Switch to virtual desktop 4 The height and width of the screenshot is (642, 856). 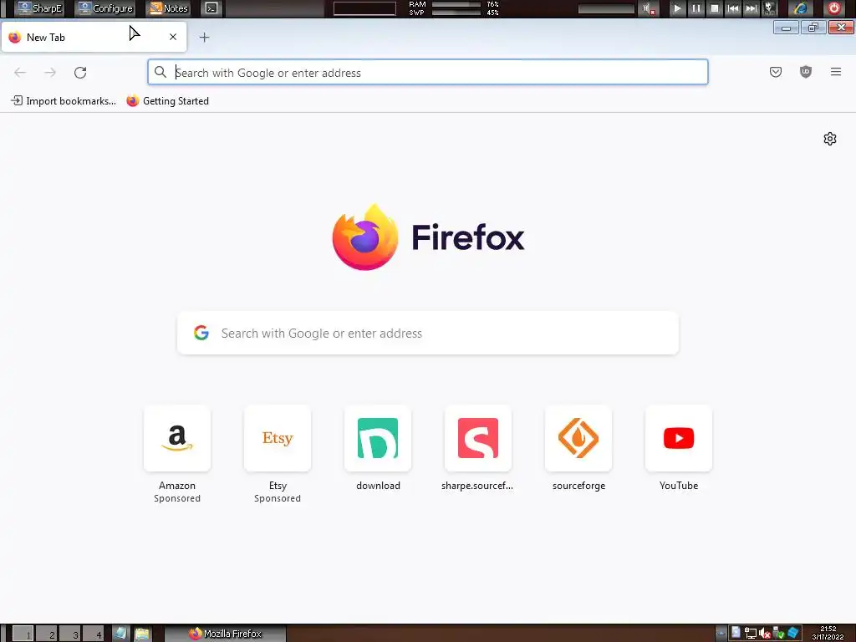(x=94, y=634)
